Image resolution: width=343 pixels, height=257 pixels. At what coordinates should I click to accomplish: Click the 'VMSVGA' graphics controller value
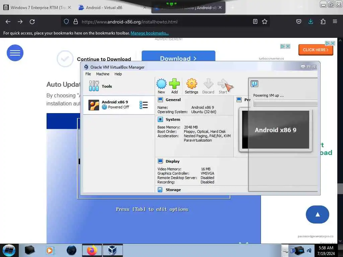click(207, 173)
